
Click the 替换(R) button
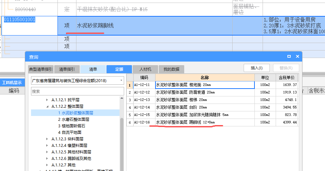coord(286,68)
